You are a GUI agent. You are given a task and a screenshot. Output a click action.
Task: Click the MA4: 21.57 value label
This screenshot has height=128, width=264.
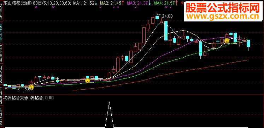point(164,3)
